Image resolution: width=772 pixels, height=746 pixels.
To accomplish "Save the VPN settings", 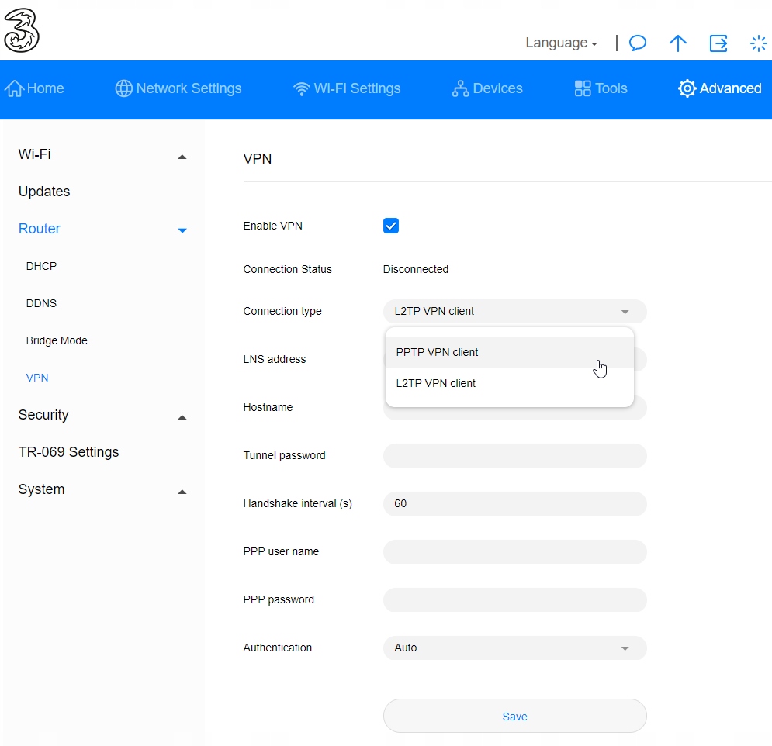I will click(x=514, y=717).
